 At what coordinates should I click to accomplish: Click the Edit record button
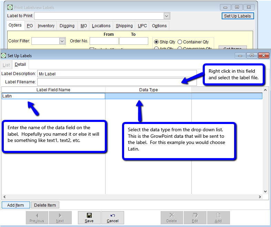point(195,218)
